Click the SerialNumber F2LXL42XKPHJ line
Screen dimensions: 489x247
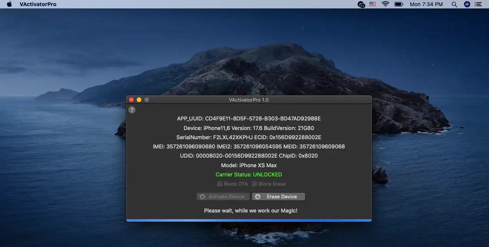pos(249,137)
